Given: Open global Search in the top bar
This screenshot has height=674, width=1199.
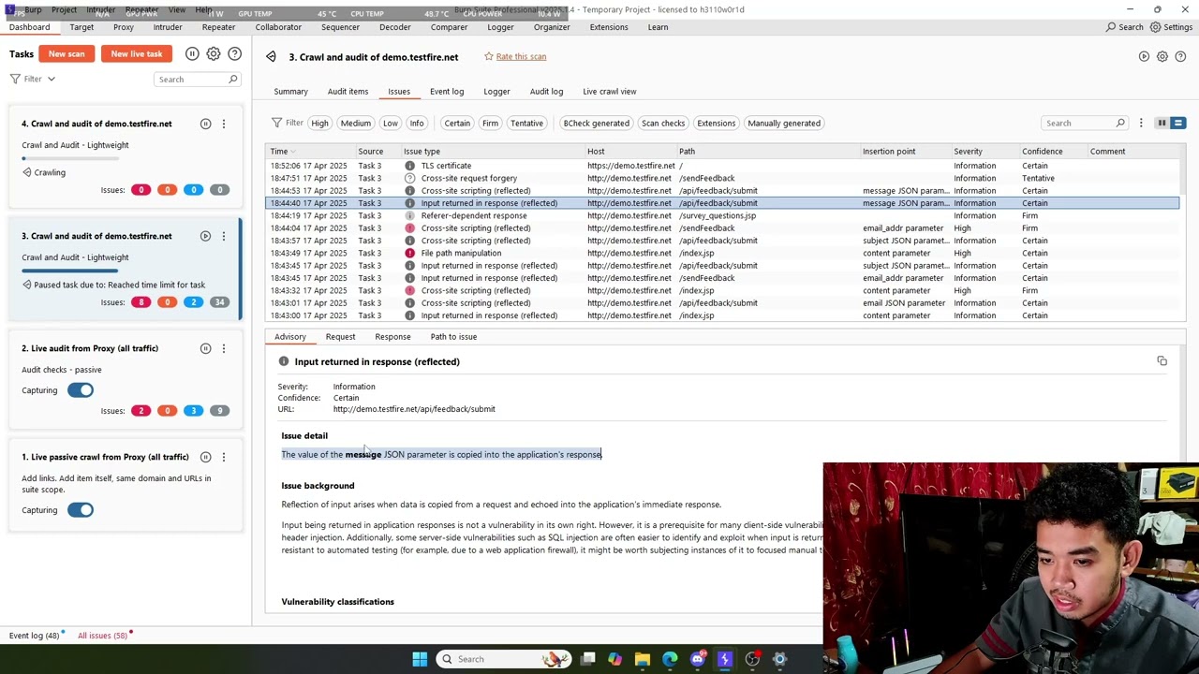Looking at the screenshot, I should 1124,27.
